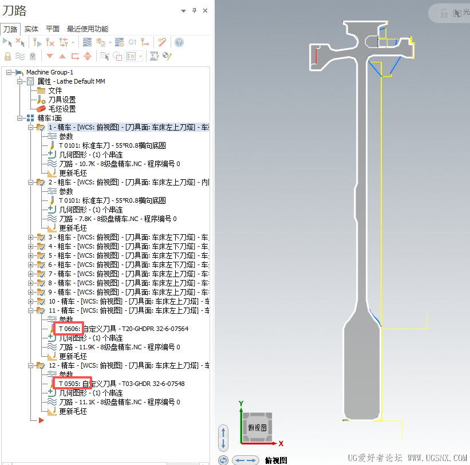Image resolution: width=470 pixels, height=465 pixels.
Task: Click Delete all operations dynamite icon
Action: [162, 42]
